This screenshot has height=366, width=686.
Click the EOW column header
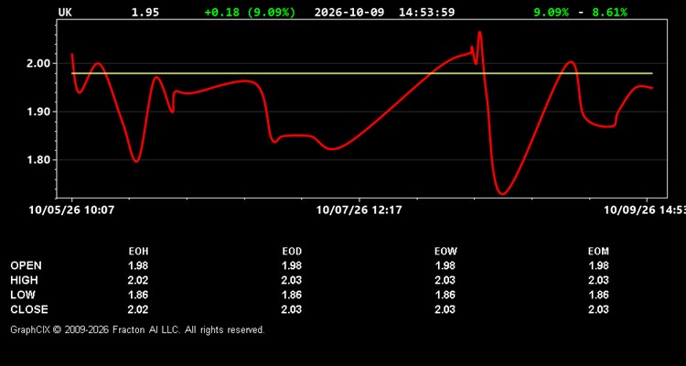click(445, 252)
